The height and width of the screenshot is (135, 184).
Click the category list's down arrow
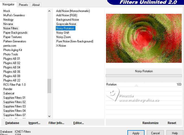point(49,116)
